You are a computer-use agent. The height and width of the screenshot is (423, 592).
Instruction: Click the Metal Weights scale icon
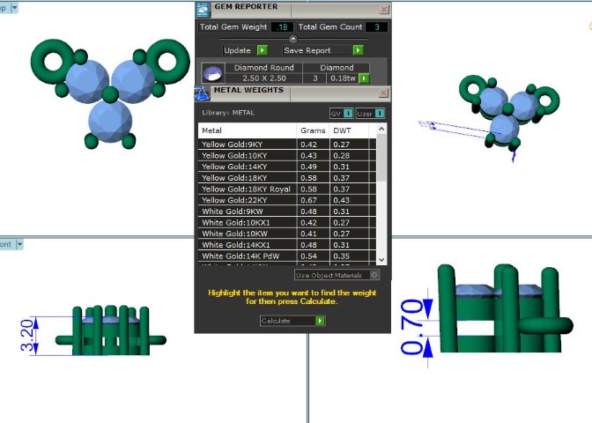(202, 91)
